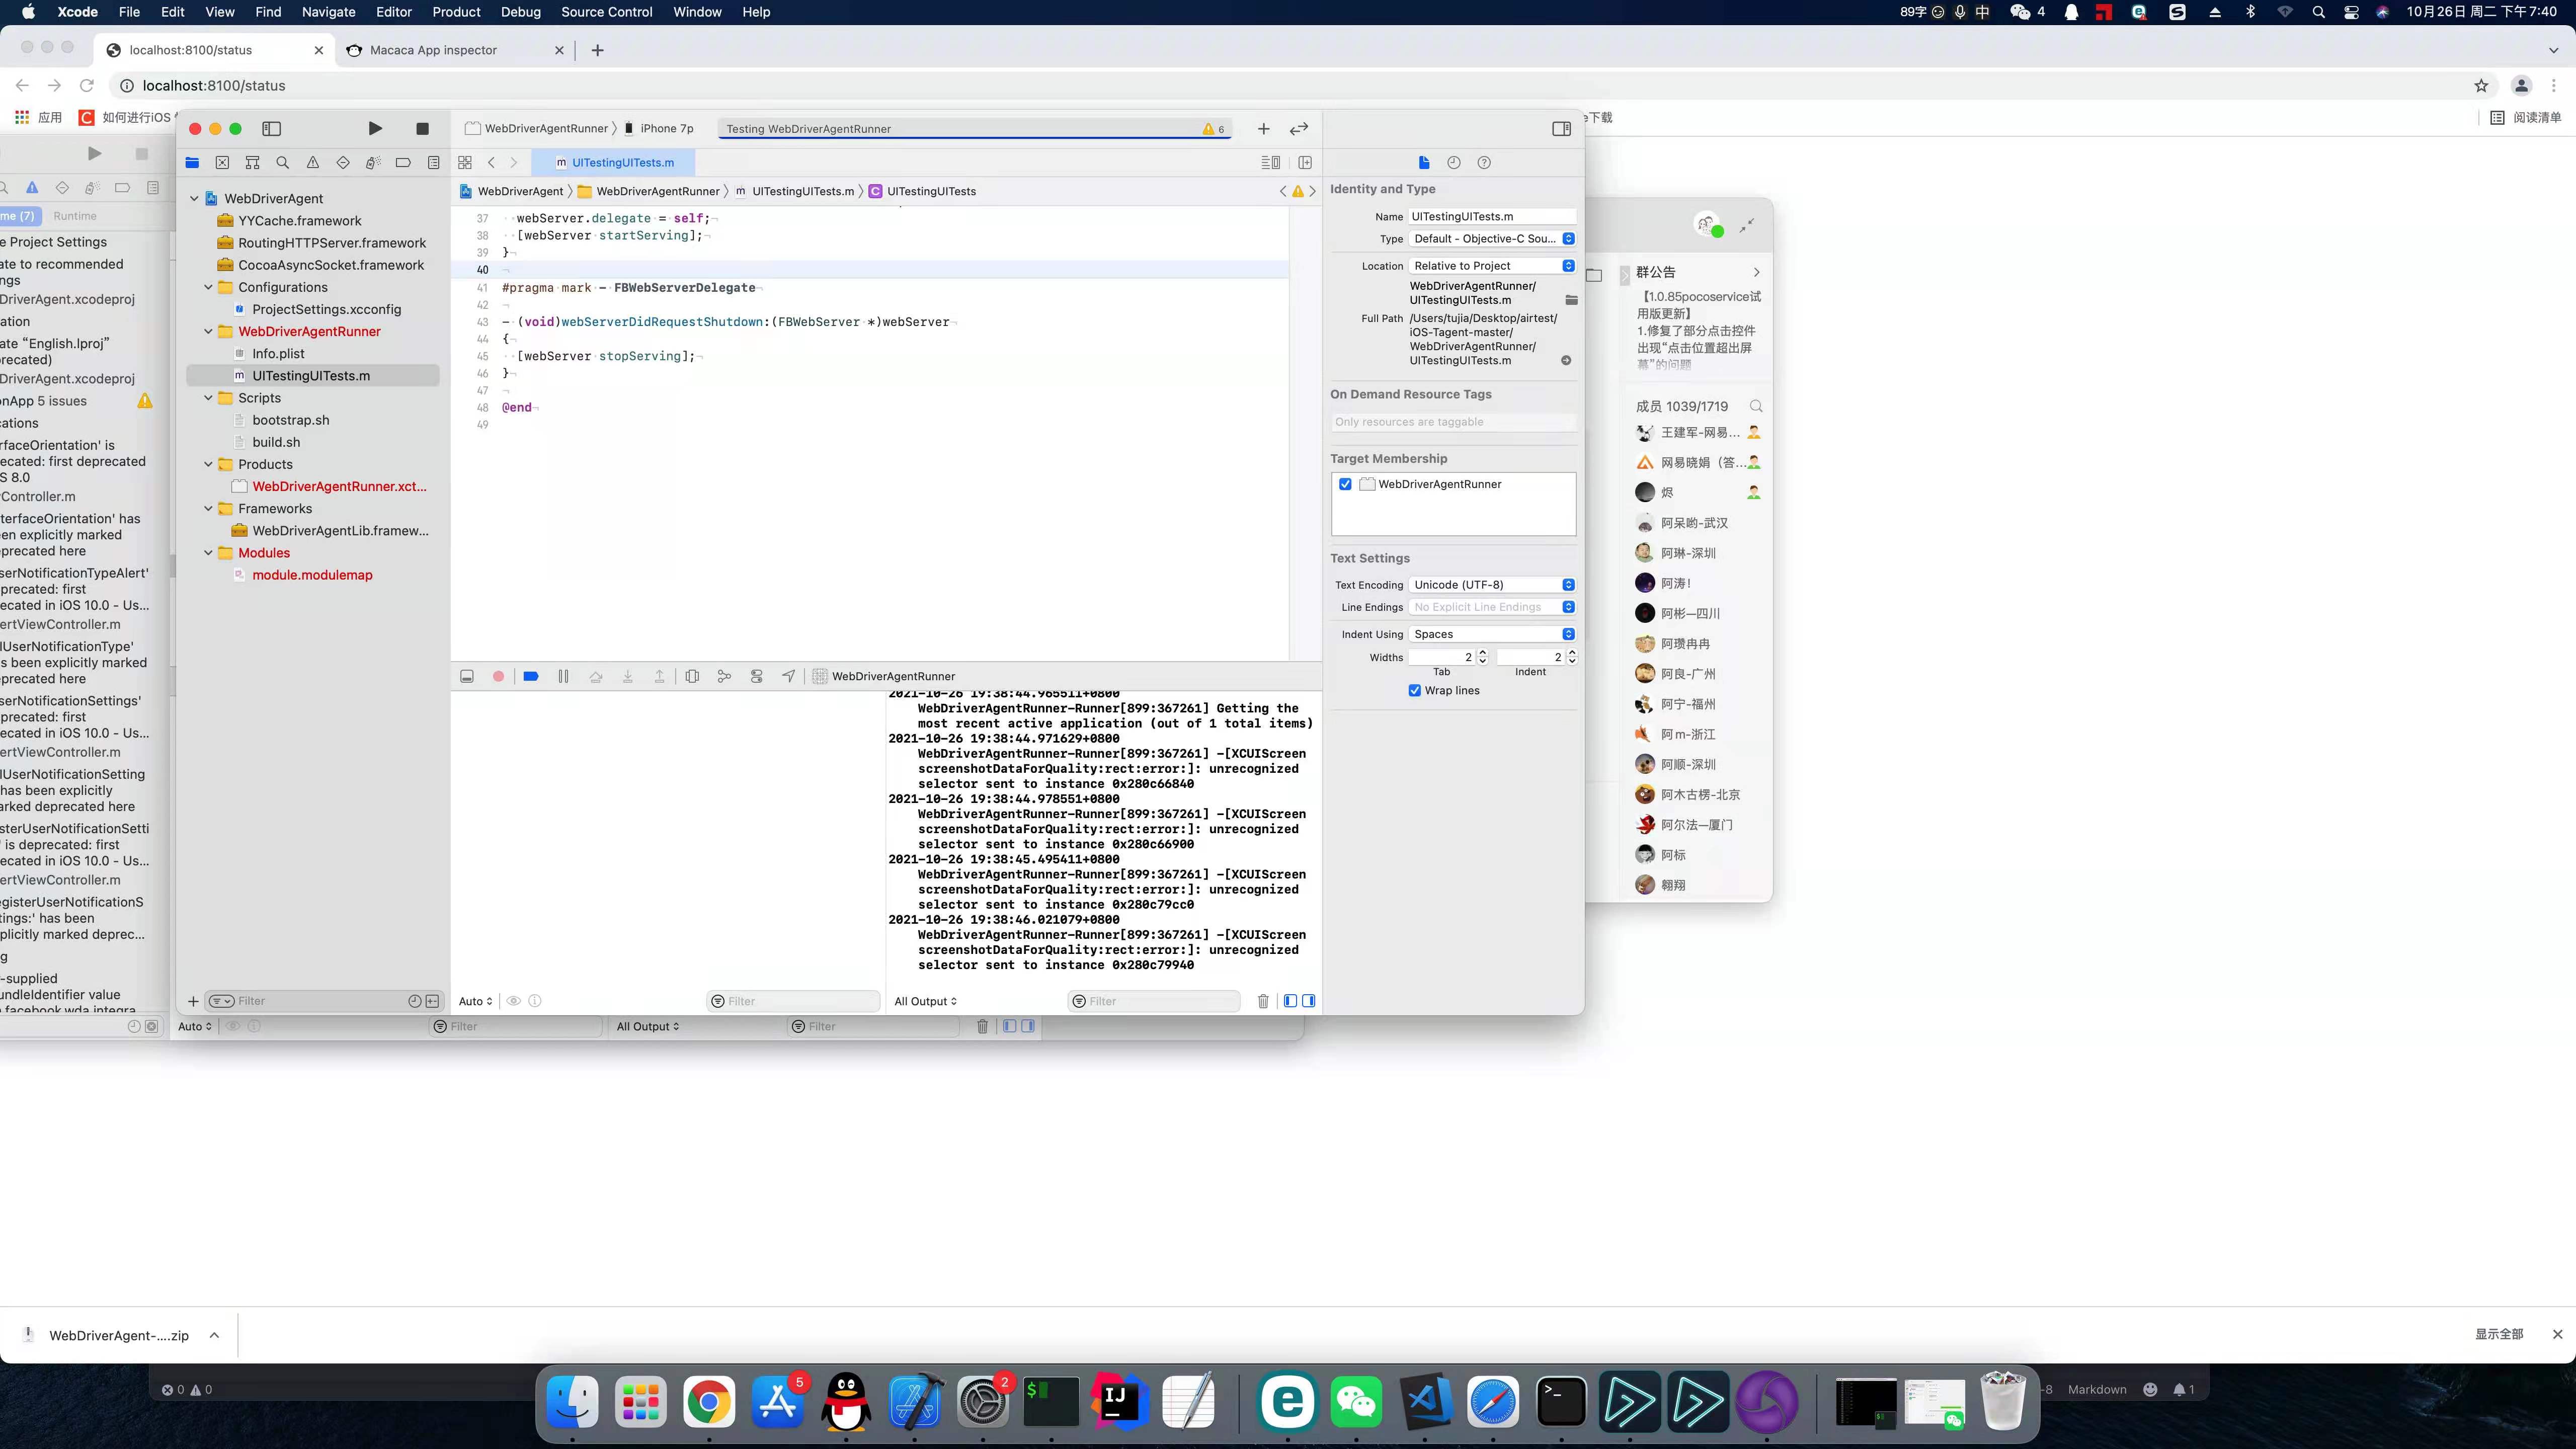This screenshot has width=2576, height=1449.
Task: Collapse the Configurations folder disclosure arrow
Action: pos(209,287)
